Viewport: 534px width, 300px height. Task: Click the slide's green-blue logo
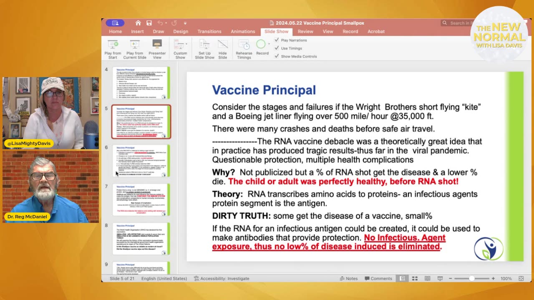pos(489,249)
